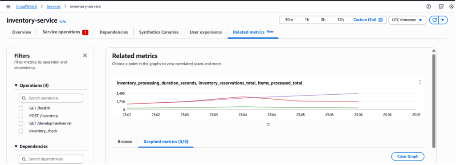Click the info circle icon at top right
456x165 pixels.
(428, 6)
